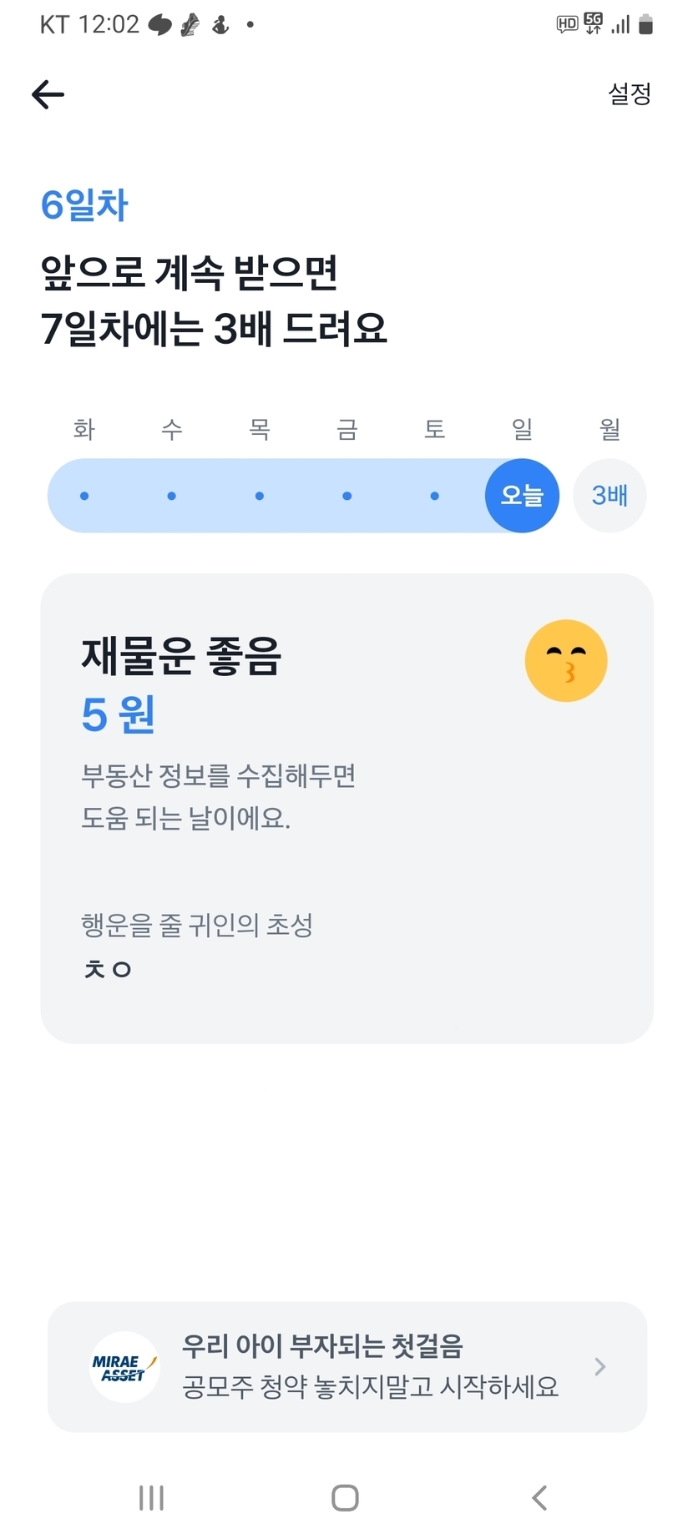Select the 오늘 day circle

point(522,496)
